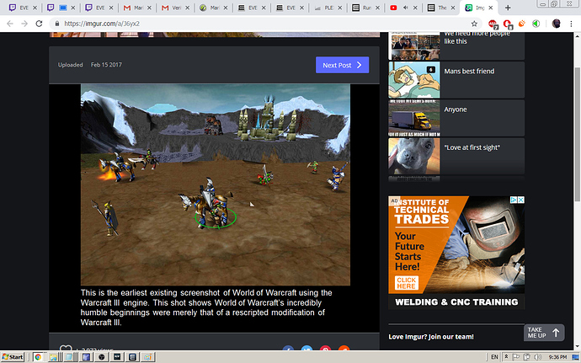Share post via the Pinterest icon

325,349
